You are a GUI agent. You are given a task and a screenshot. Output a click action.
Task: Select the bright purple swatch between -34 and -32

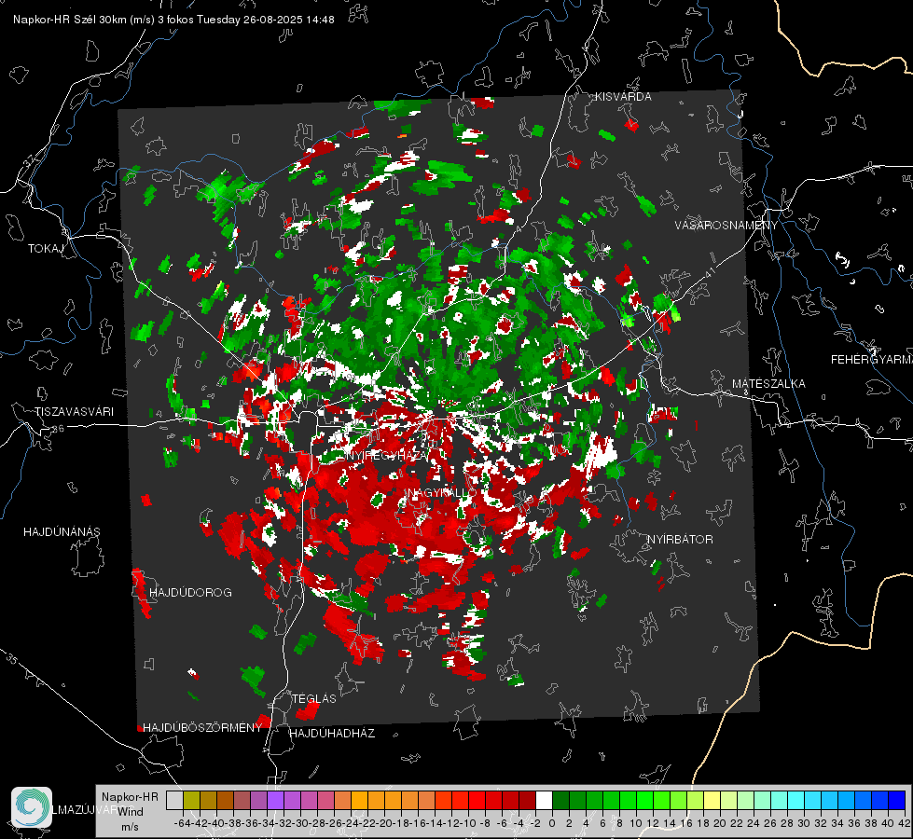click(x=275, y=800)
